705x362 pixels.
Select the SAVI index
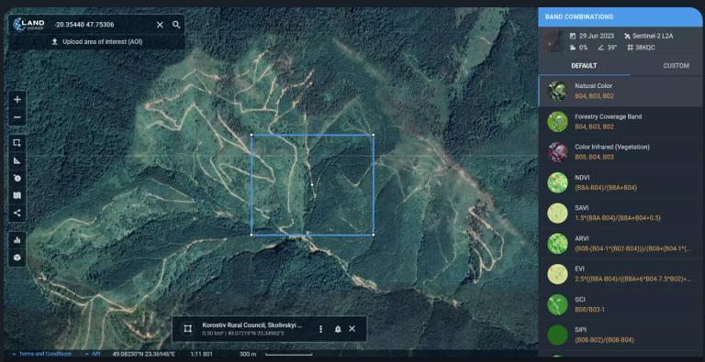(621, 213)
